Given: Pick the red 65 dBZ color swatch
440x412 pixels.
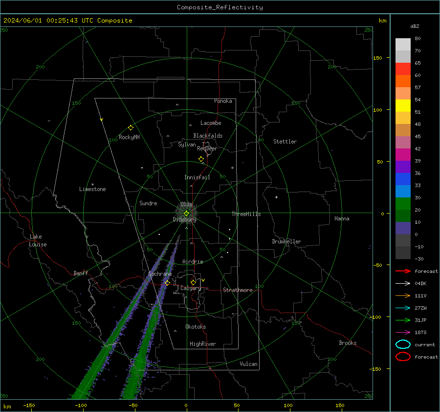Looking at the screenshot, I should point(403,69).
